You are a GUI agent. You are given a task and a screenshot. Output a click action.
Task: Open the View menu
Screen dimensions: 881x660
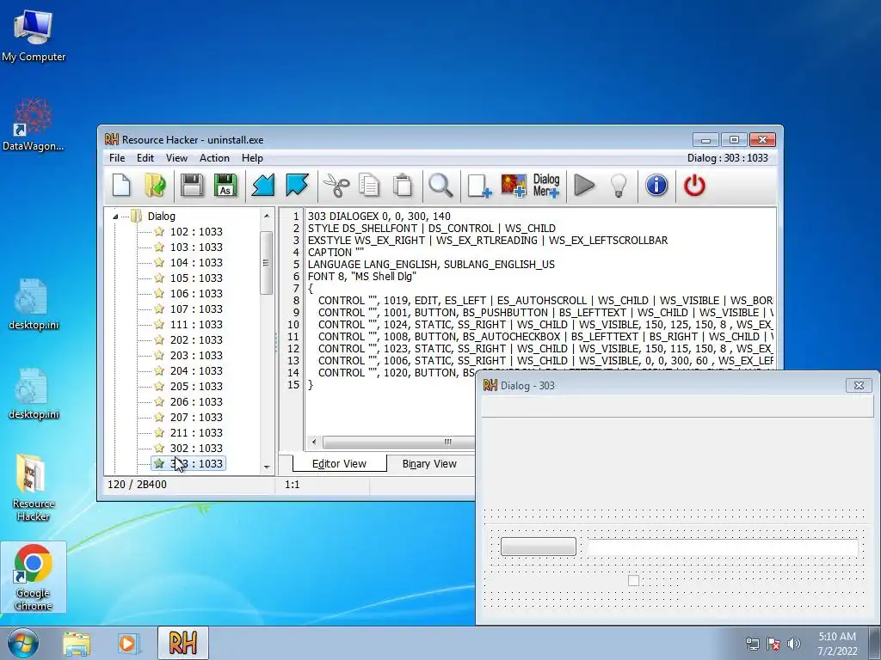point(176,158)
